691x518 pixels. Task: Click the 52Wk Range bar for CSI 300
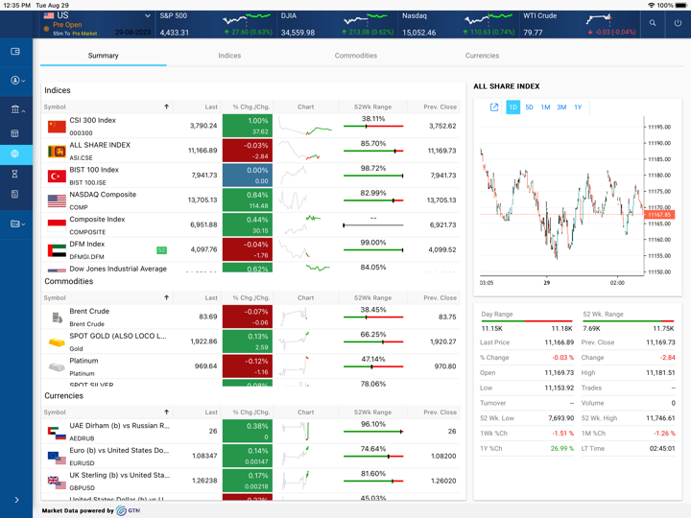[x=372, y=126]
